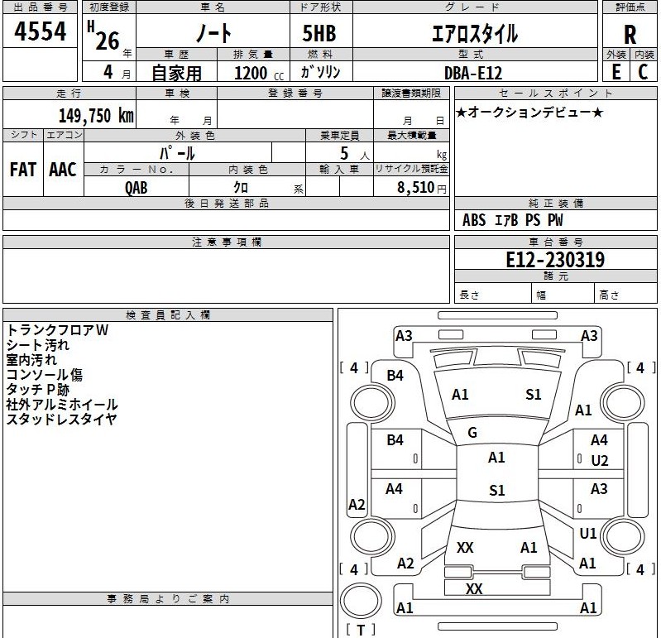Click the 高さ dimension field
Image resolution: width=661 pixels, height=638 pixels.
[x=625, y=293]
